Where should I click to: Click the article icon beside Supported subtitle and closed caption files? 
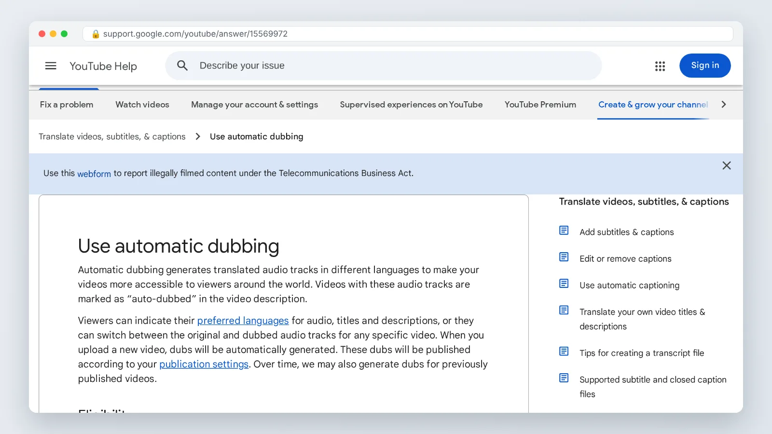point(564,378)
